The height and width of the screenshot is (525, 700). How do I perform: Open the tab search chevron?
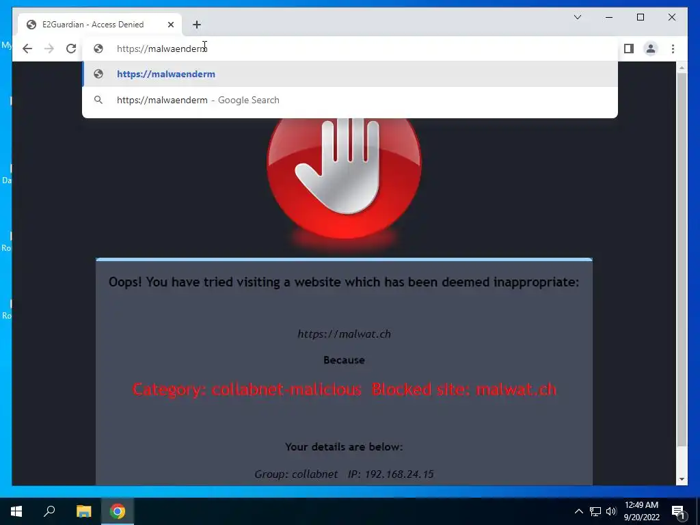577,17
